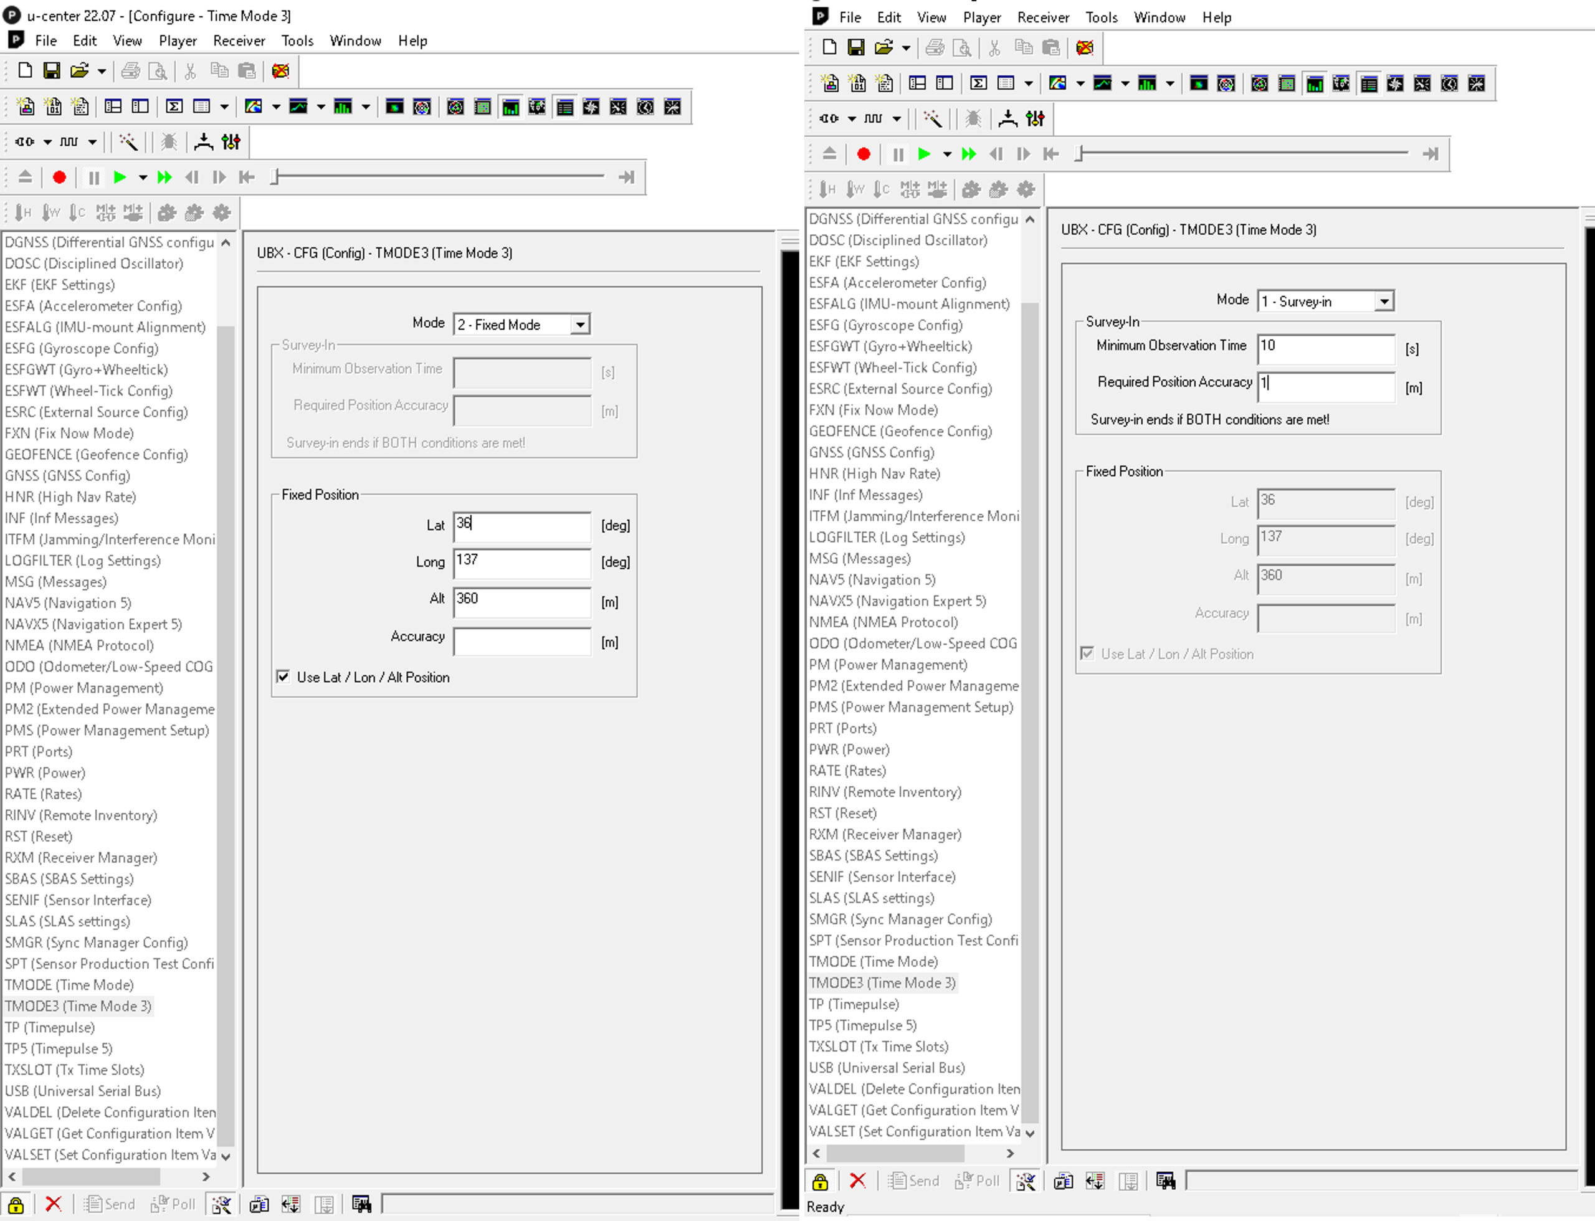Click the red record button in left window
The height and width of the screenshot is (1221, 1595).
[60, 178]
